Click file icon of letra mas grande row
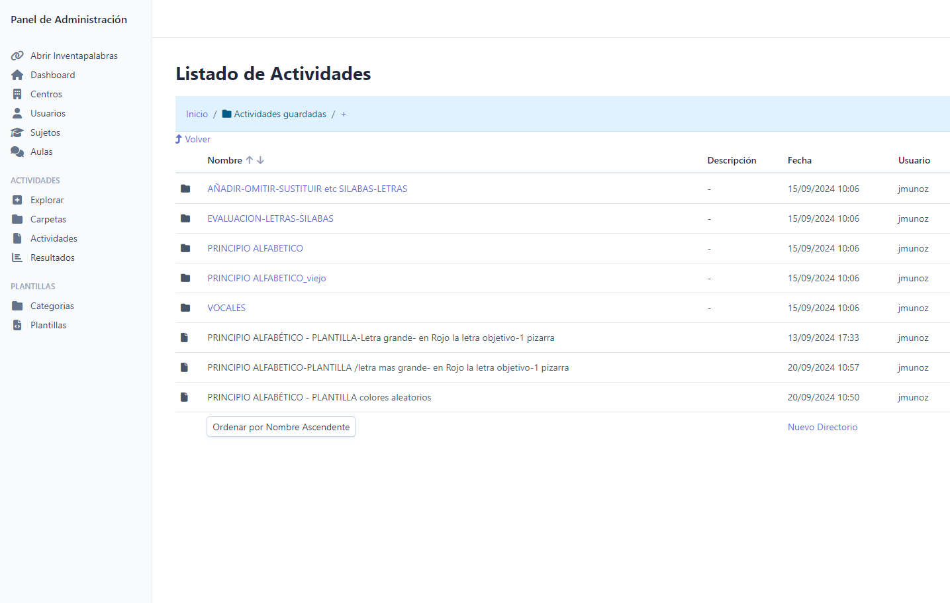950x603 pixels. (185, 367)
